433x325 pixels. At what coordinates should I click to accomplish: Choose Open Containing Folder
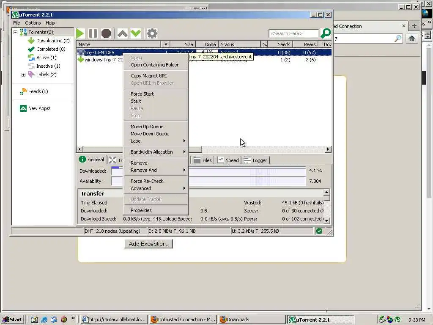click(x=156, y=65)
